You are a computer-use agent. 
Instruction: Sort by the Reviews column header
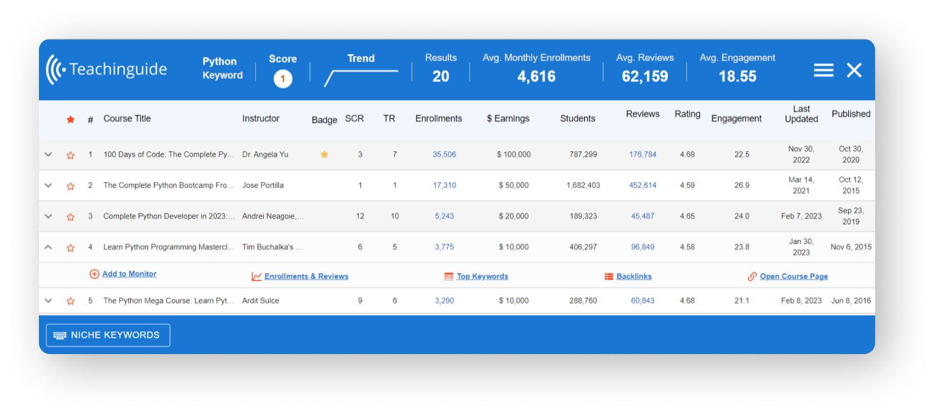642,114
